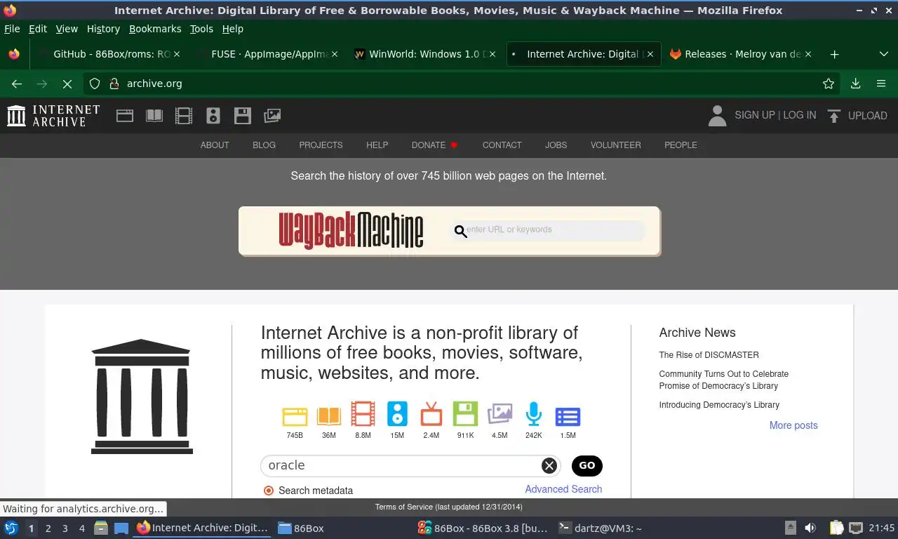Open the Firefox hamburger menu
Image resolution: width=898 pixels, height=539 pixels.
881,84
